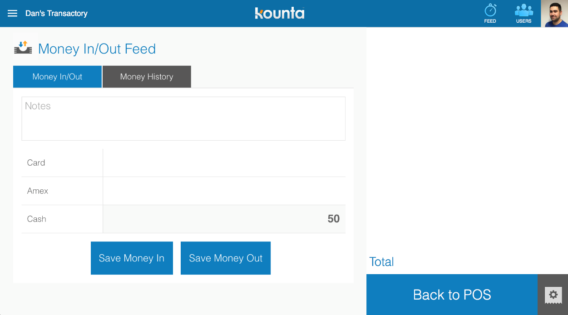Click the Dan's Transactory site name

pos(56,14)
